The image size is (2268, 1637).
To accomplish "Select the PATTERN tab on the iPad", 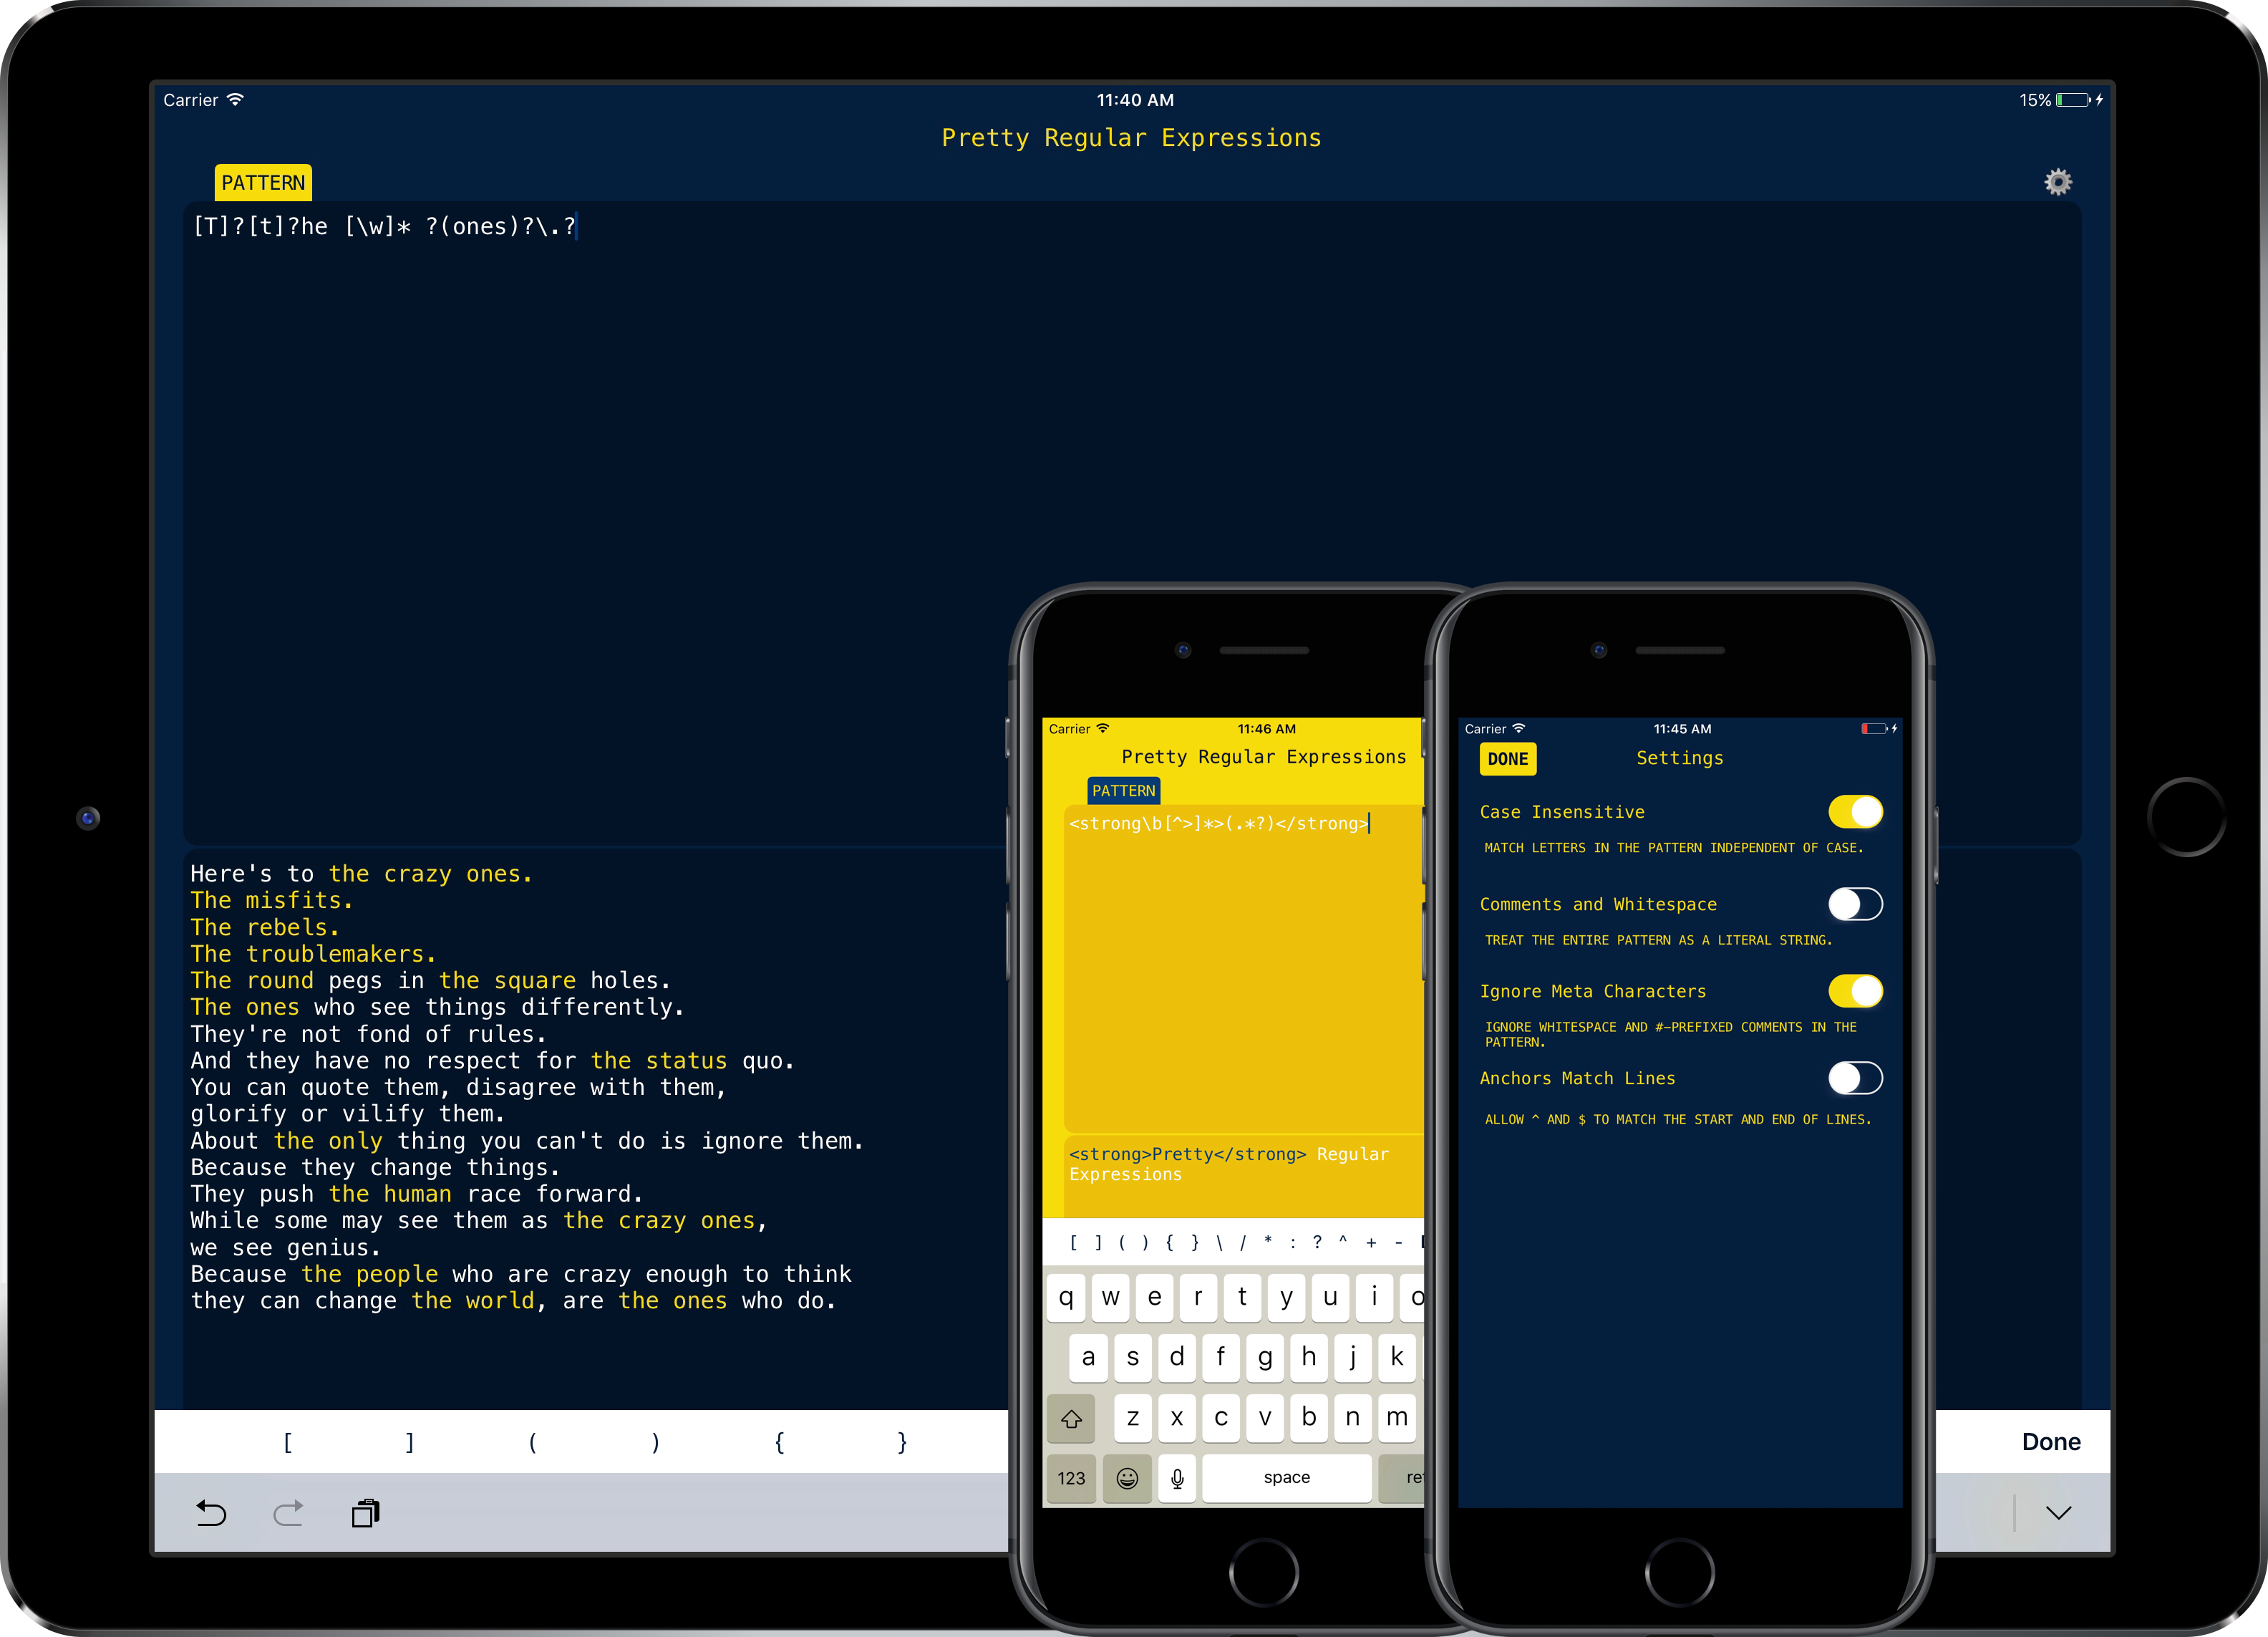I will (x=263, y=182).
